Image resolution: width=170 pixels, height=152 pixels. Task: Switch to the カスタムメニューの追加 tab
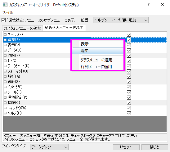coord(22,28)
